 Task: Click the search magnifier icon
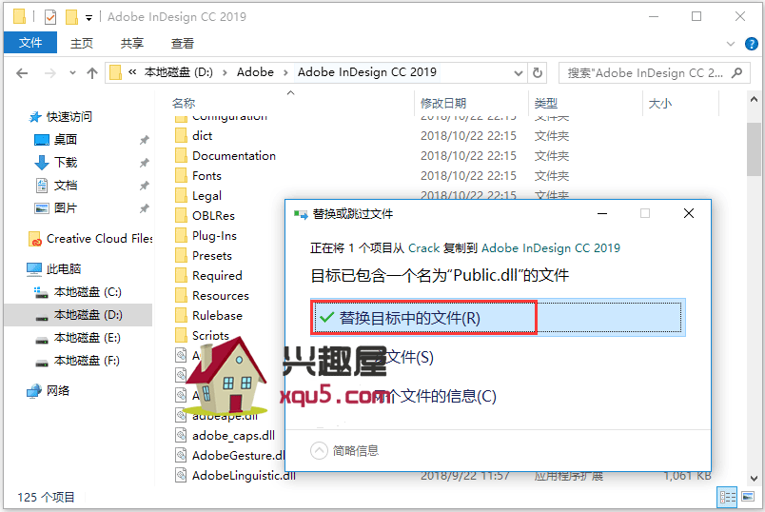coord(737,72)
